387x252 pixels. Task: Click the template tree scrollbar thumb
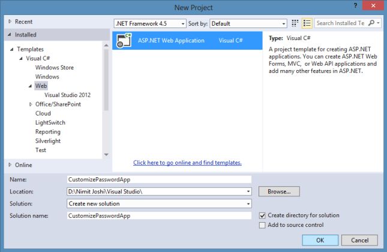[x=106, y=80]
